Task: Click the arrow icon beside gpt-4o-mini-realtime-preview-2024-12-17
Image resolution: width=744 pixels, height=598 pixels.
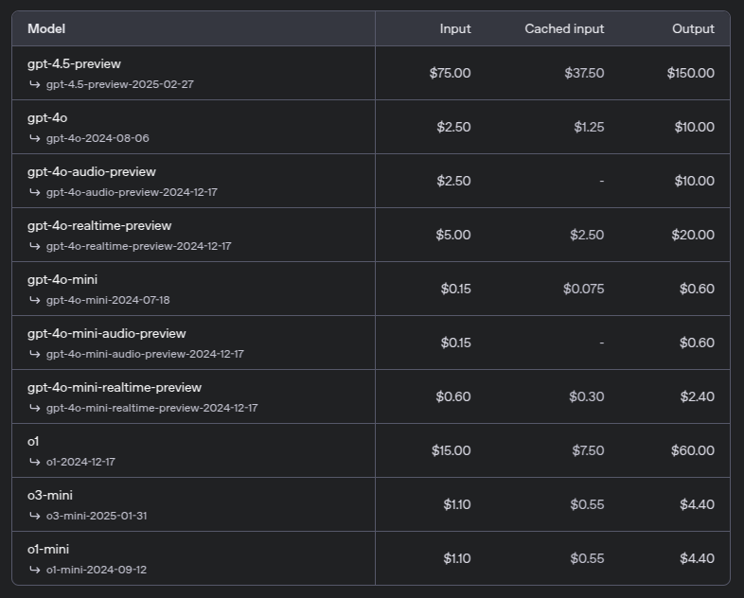Action: coord(35,409)
